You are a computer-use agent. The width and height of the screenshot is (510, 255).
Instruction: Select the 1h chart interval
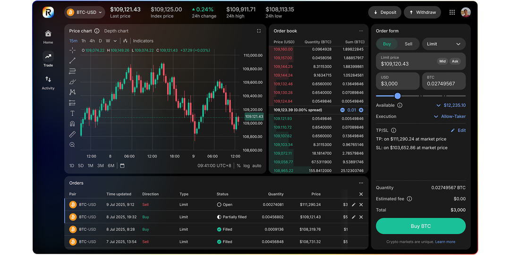(x=84, y=41)
